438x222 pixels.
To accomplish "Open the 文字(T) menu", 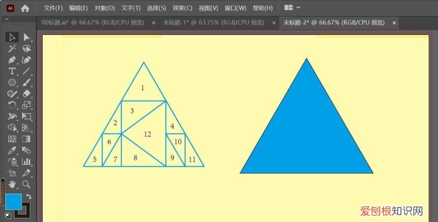I will pyautogui.click(x=131, y=8).
